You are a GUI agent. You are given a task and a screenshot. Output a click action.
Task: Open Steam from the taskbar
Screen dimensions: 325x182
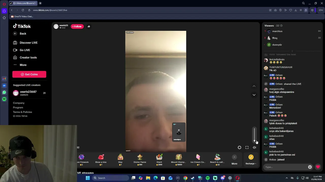(193, 178)
